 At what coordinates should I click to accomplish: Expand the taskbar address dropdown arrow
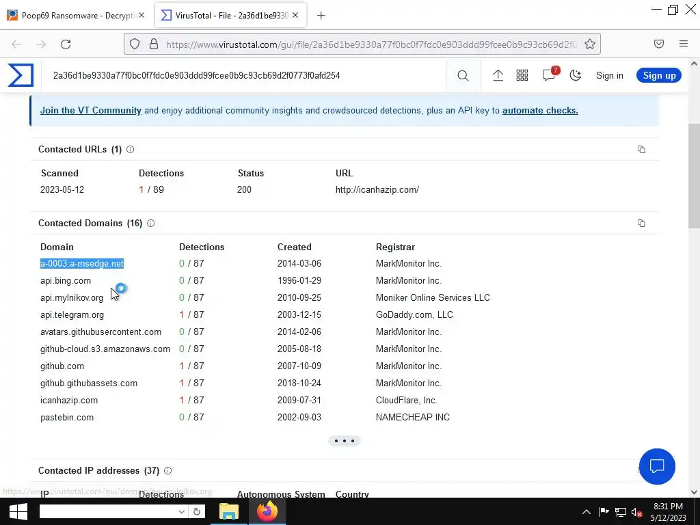(x=181, y=511)
